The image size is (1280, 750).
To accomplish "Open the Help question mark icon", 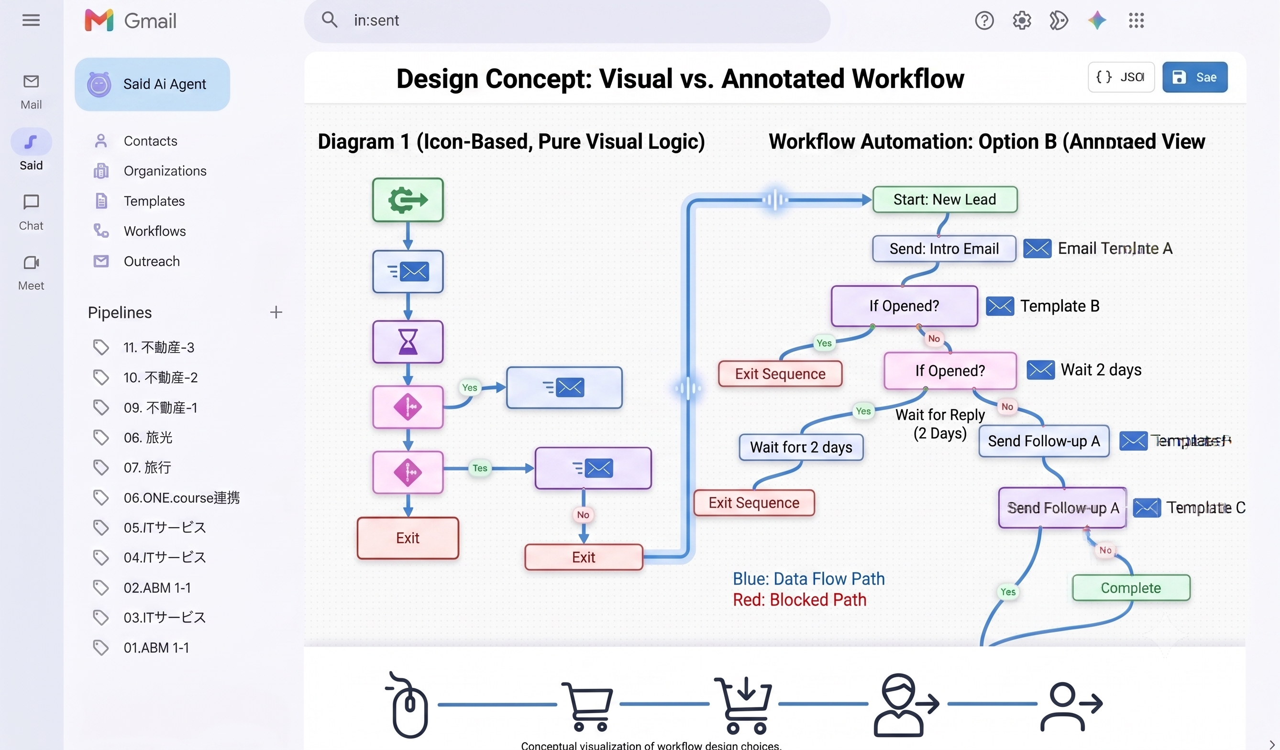I will [x=984, y=20].
